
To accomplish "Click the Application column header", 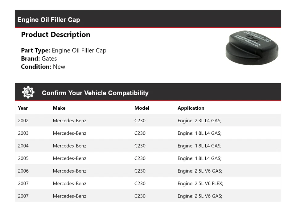I will pyautogui.click(x=191, y=108).
